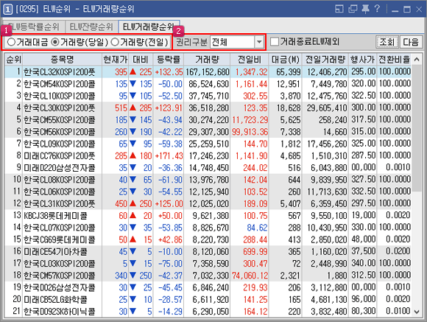Viewport: 427px width, 322px height.
Task: Select row 한국CL08KOSPI200콜
Action: pos(208,180)
